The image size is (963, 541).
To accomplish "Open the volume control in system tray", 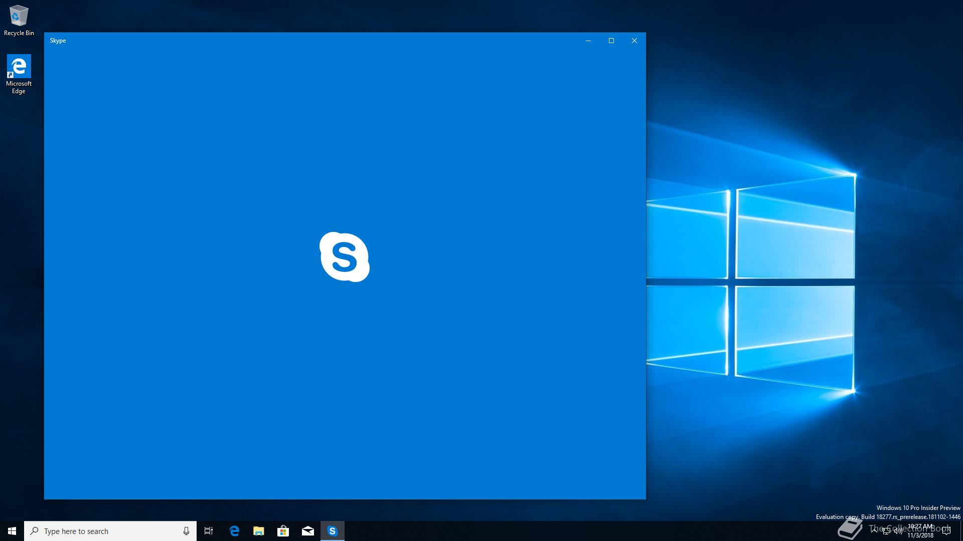I will click(898, 531).
